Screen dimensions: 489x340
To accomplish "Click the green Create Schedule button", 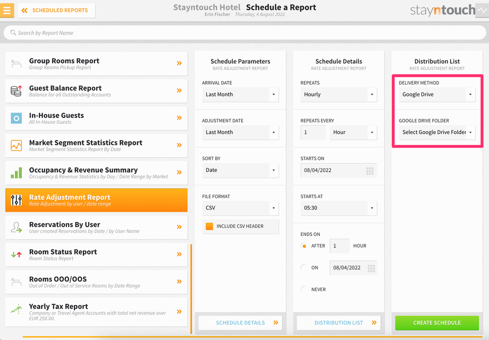I will (437, 323).
